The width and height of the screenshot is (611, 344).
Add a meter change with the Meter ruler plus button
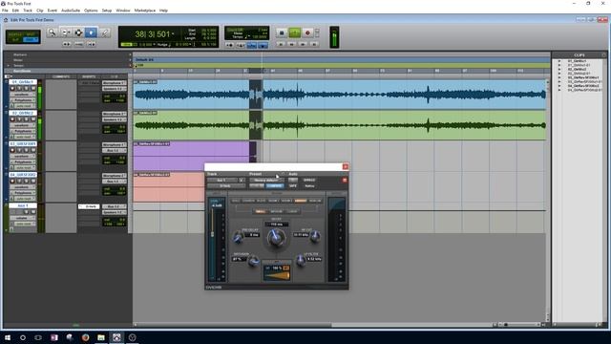(x=130, y=60)
